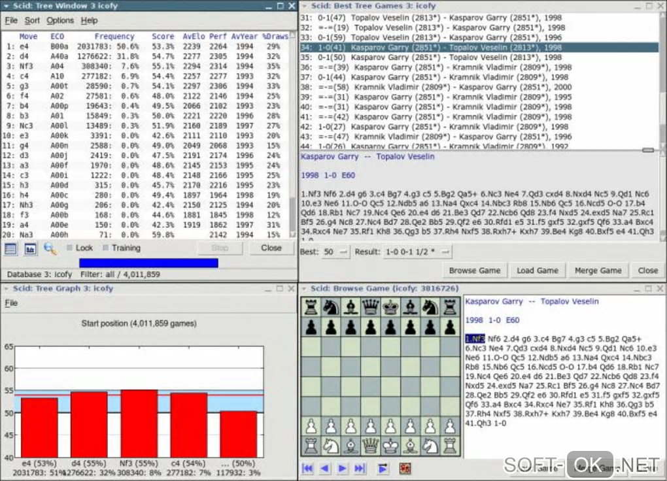The width and height of the screenshot is (667, 481).
Task: Open the tree graph icon in Tree Window
Action: pyautogui.click(x=30, y=249)
